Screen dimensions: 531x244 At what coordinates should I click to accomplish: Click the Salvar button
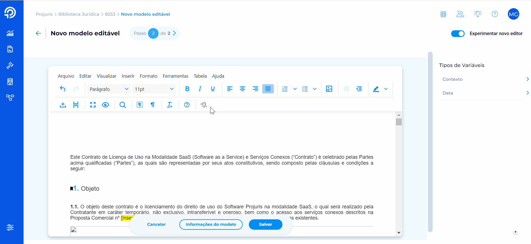(265, 224)
